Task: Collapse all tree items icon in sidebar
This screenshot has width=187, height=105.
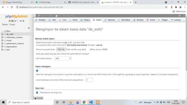Action: point(29,28)
